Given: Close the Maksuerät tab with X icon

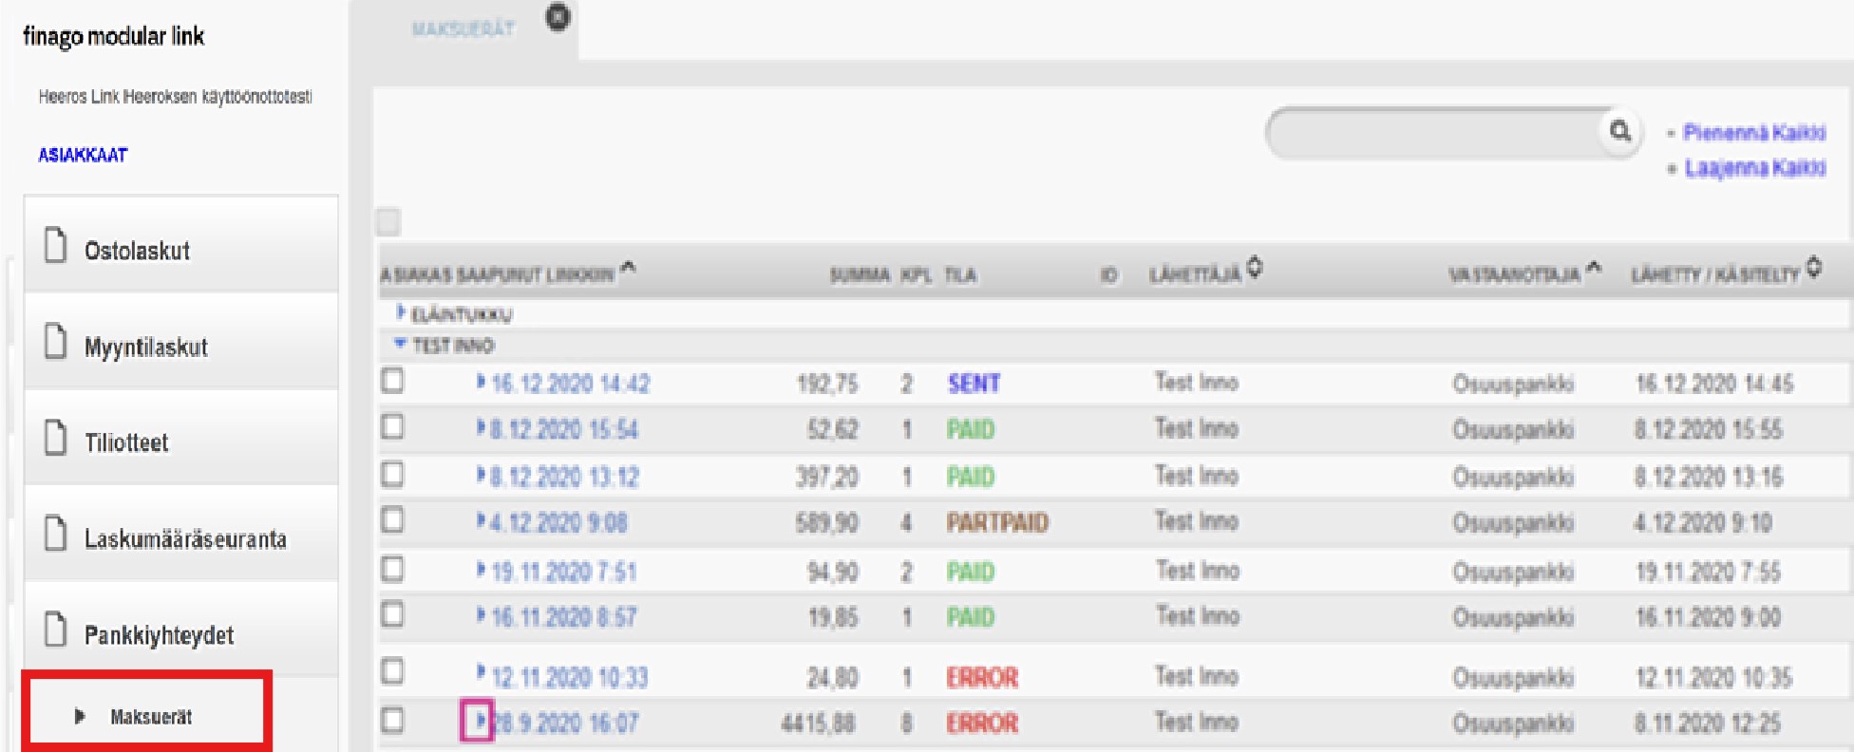Looking at the screenshot, I should (558, 16).
